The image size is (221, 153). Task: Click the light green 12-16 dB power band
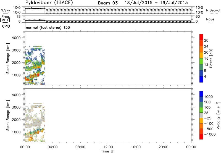click(201, 61)
